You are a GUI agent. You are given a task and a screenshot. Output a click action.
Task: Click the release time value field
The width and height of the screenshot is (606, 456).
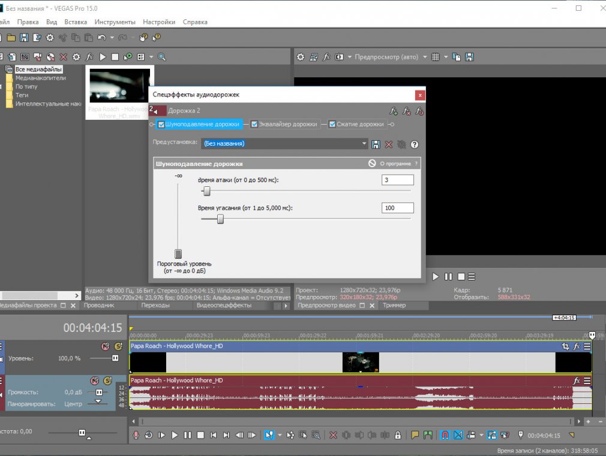pyautogui.click(x=397, y=208)
